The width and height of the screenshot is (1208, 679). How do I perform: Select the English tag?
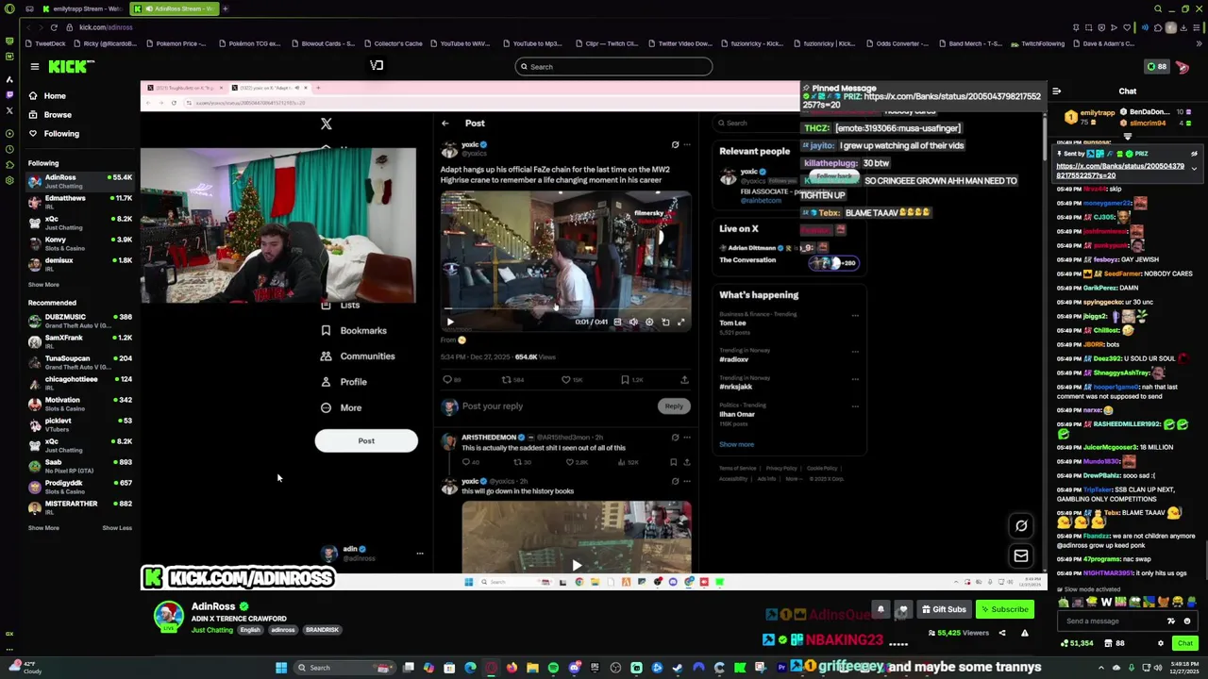point(250,630)
